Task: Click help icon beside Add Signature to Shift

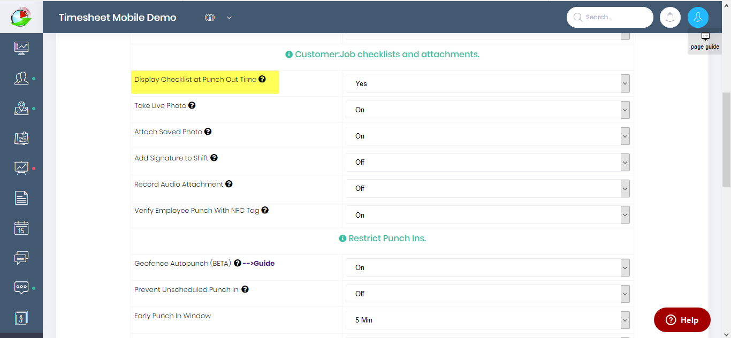Action: pos(214,158)
